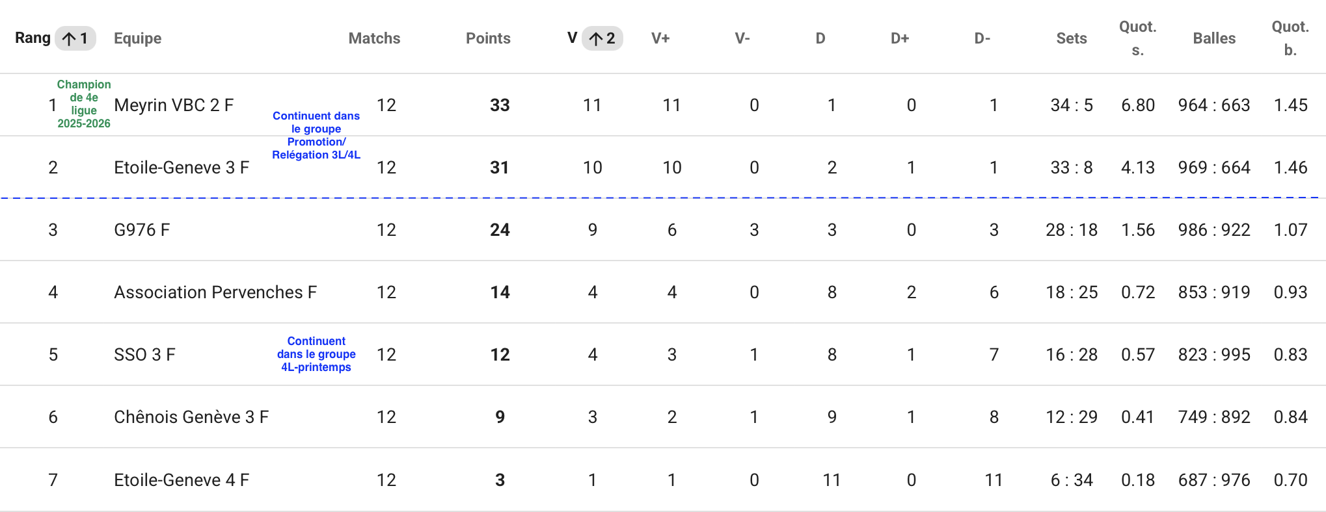Sort by Balles column header
Image resolution: width=1326 pixels, height=512 pixels.
tap(1214, 38)
